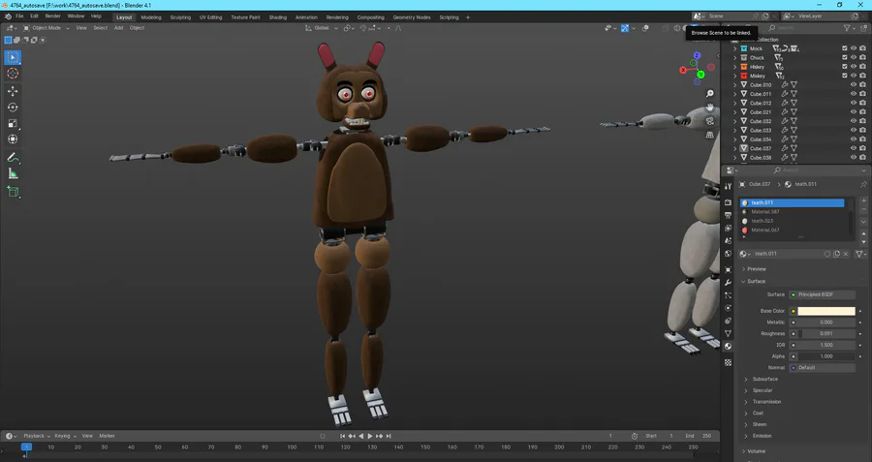Jump to the timeline end button
Viewport: 872px width, 462px height.
pyautogui.click(x=389, y=436)
